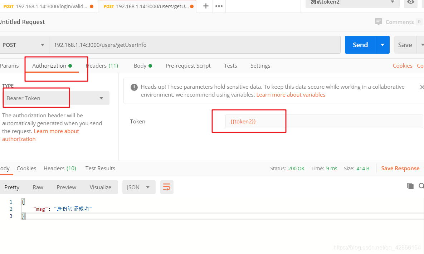Image resolution: width=424 pixels, height=254 pixels.
Task: Switch response view to Pretty
Action: pyautogui.click(x=12, y=187)
